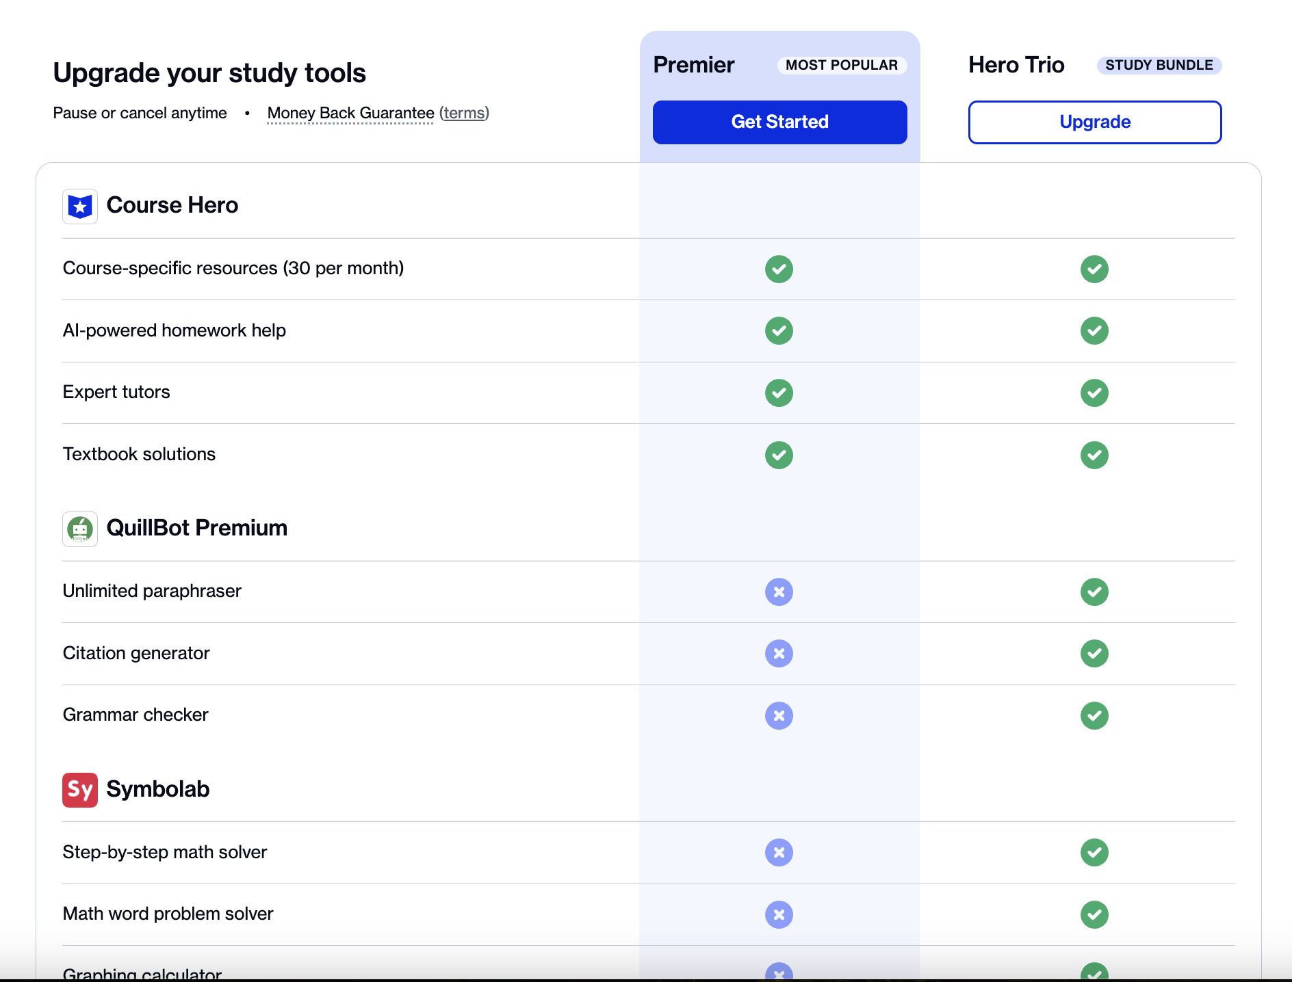Click the Course Hero shield logo icon
1292x982 pixels.
pyautogui.click(x=80, y=206)
